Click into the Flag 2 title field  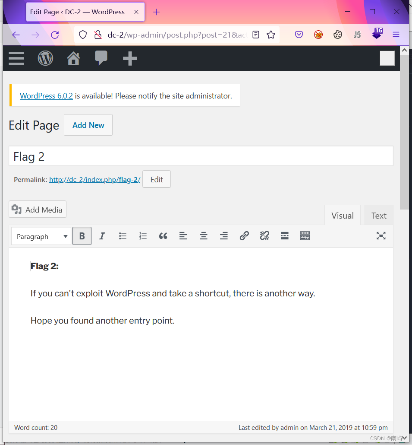click(201, 156)
